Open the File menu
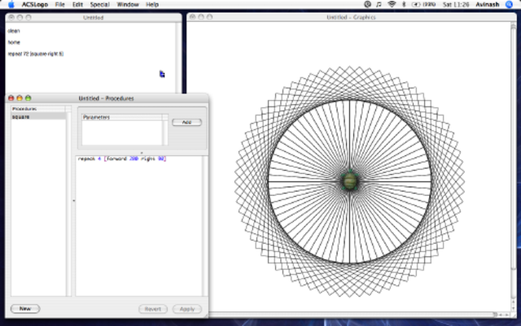 point(59,4)
